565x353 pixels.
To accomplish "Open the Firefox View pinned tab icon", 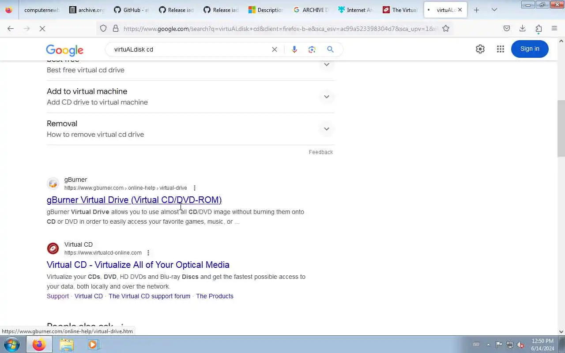I will (8, 10).
